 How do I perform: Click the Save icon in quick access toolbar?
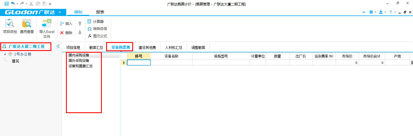[x=6, y=4]
